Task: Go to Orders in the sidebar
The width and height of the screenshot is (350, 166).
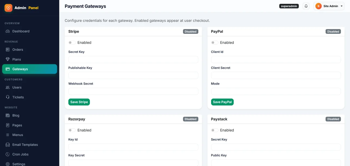Action: (x=30, y=50)
